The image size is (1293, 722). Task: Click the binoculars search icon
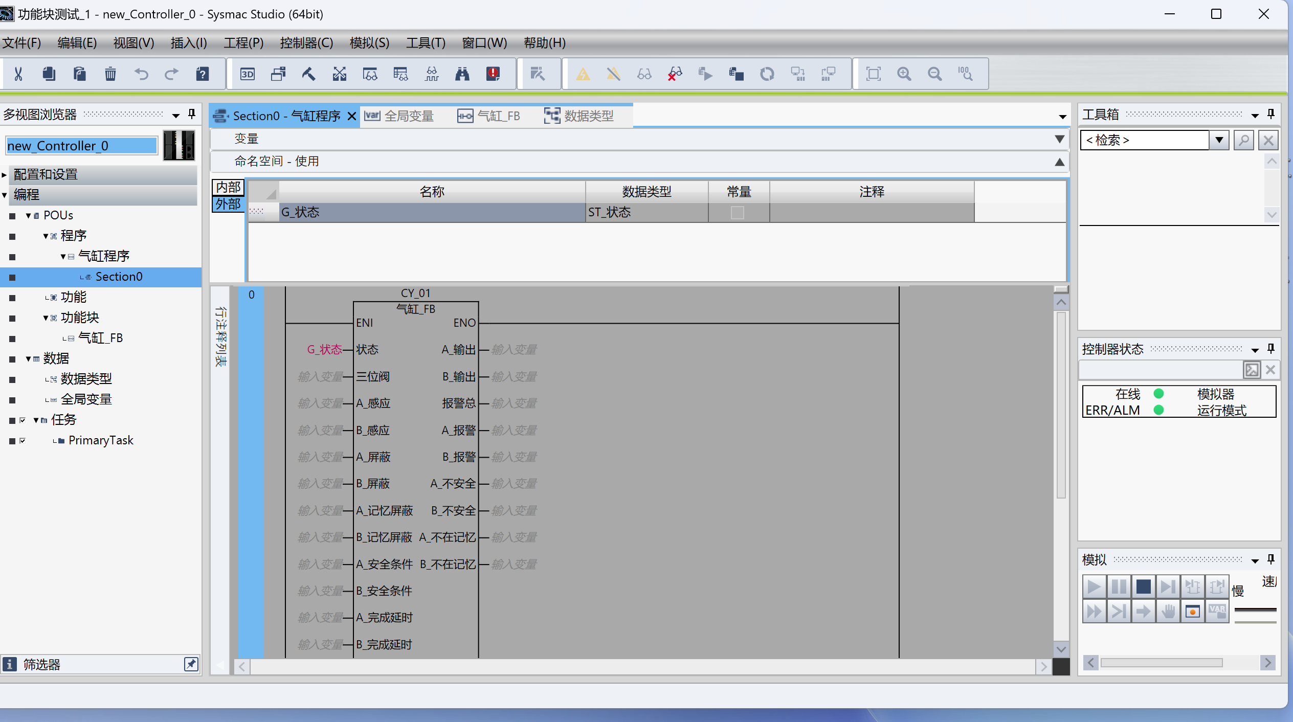pyautogui.click(x=462, y=74)
